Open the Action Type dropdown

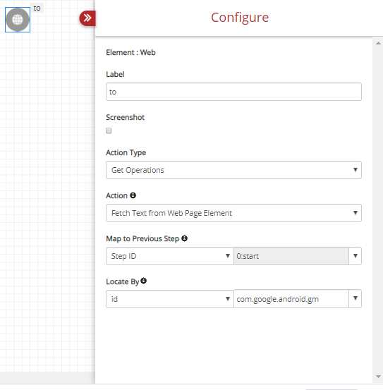[x=233, y=170]
